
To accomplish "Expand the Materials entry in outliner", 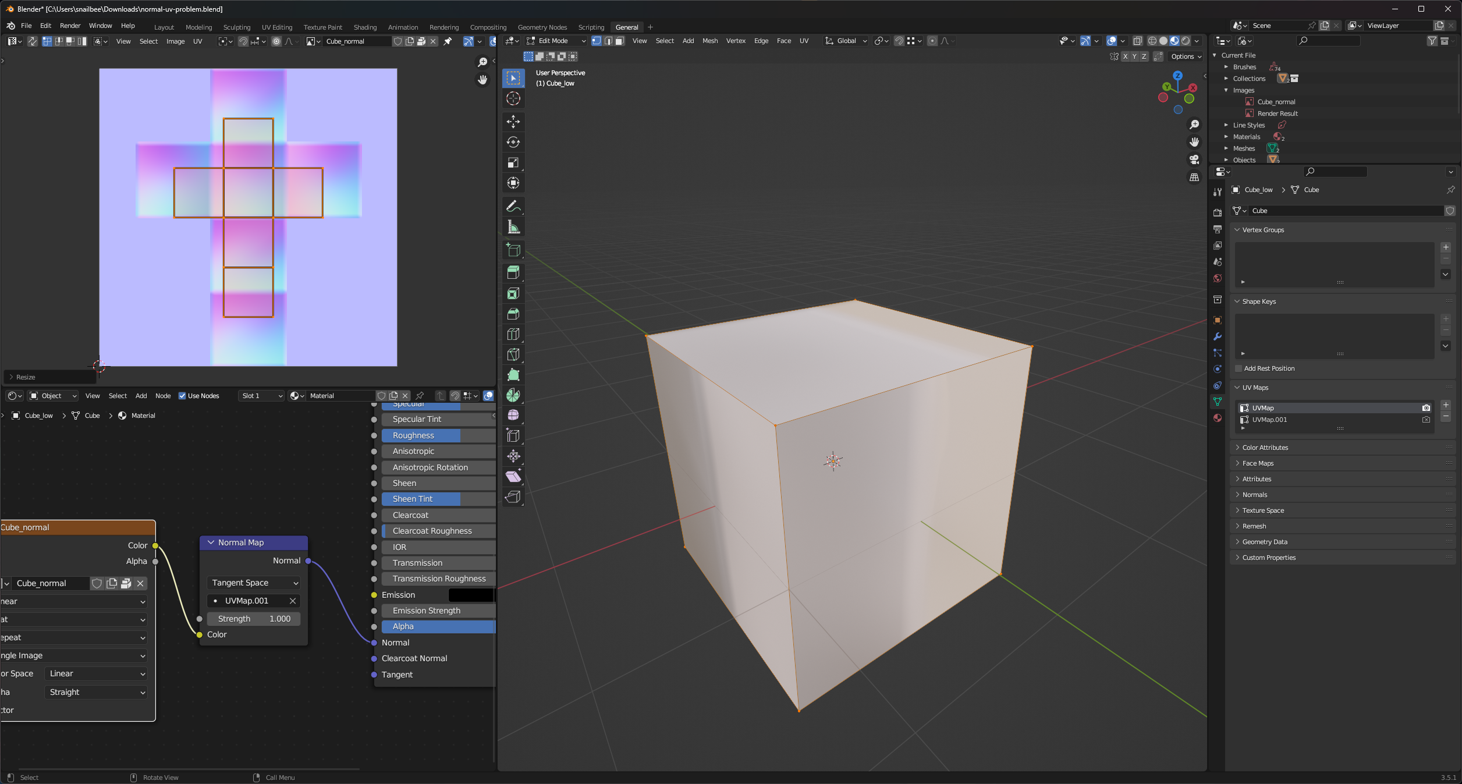I will click(x=1226, y=137).
